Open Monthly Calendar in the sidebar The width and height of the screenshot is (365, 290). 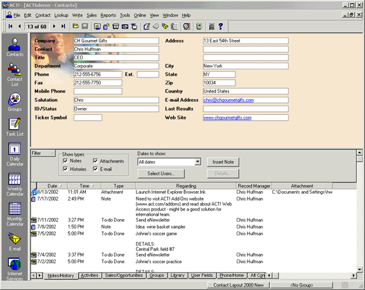(14, 214)
